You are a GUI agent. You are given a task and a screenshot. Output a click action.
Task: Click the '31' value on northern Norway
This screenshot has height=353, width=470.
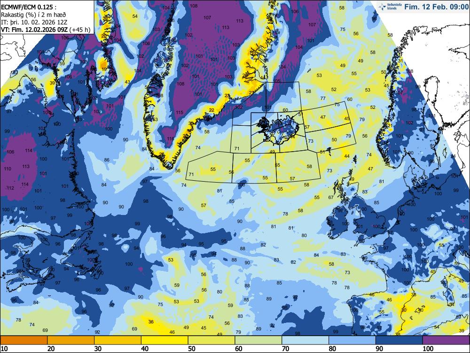(400, 61)
